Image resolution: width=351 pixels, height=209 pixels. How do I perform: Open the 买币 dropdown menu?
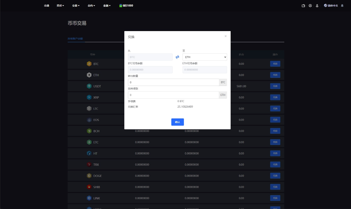[60, 5]
